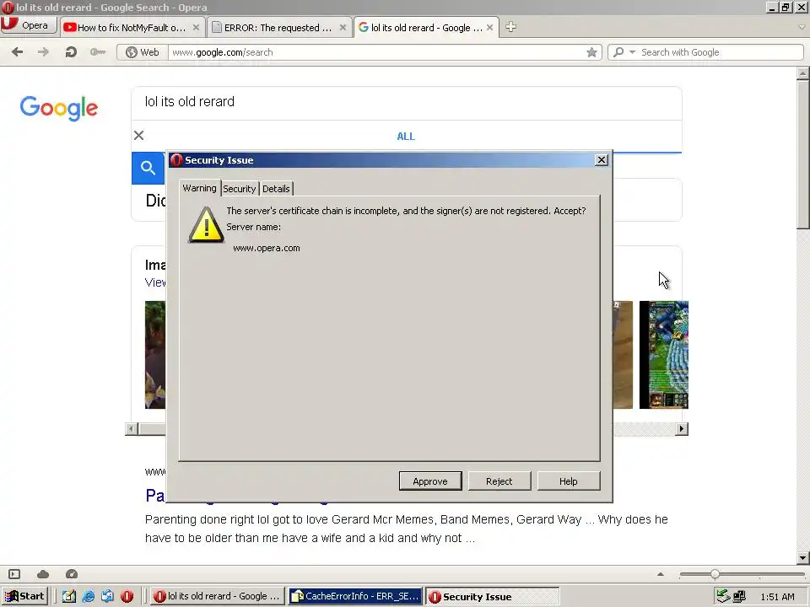Image resolution: width=810 pixels, height=607 pixels.
Task: Click the Search with Google field
Action: tap(720, 52)
